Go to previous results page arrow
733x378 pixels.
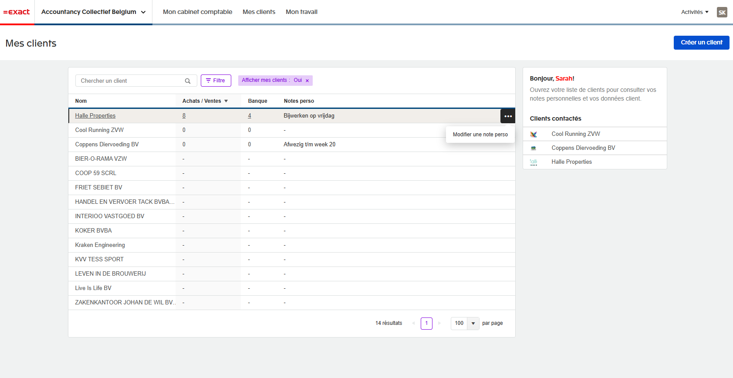pos(413,323)
